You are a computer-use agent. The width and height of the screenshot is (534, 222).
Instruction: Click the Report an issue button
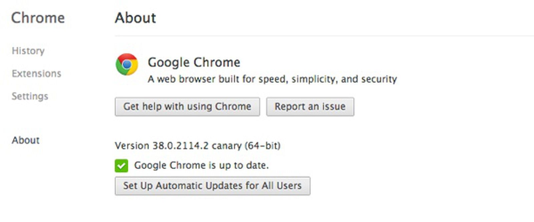pos(310,107)
